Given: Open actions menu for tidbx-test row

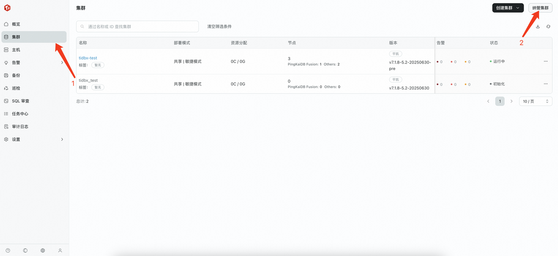Looking at the screenshot, I should click(545, 61).
